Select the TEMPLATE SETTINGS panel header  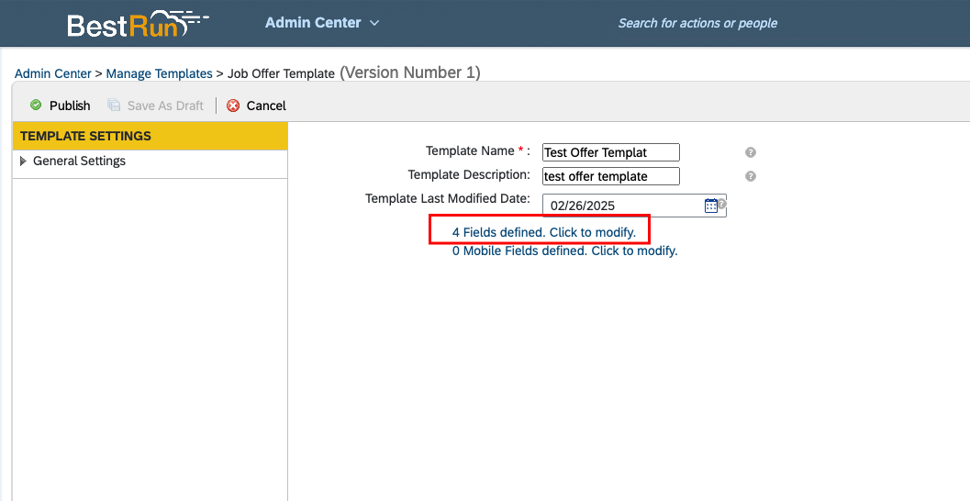151,136
